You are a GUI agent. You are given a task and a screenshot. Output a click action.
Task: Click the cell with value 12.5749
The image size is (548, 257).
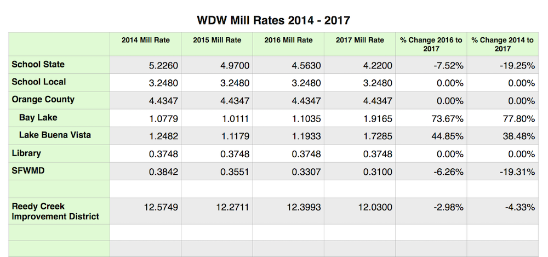tap(145, 211)
